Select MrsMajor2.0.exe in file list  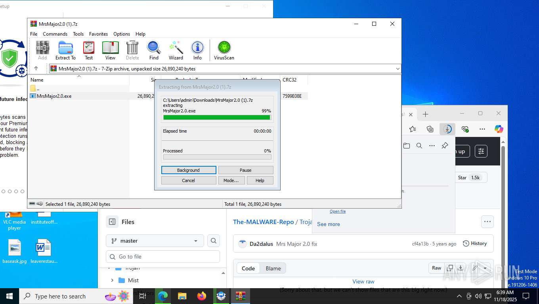(54, 96)
